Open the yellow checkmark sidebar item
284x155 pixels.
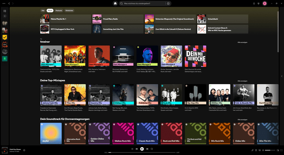5,37
